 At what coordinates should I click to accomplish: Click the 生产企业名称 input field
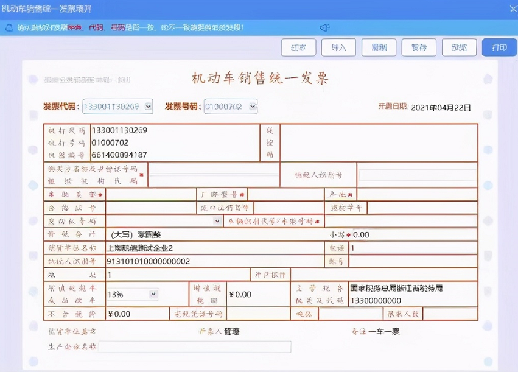coord(195,347)
